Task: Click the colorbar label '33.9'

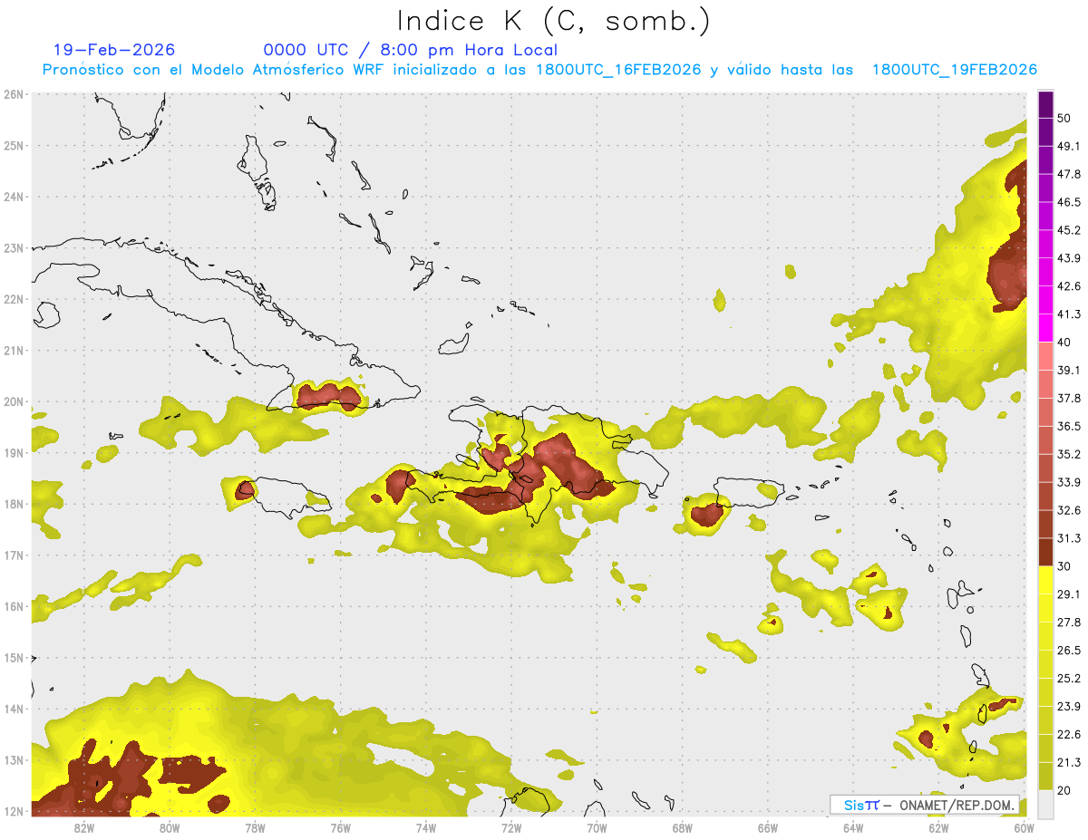Action: coord(1068,482)
